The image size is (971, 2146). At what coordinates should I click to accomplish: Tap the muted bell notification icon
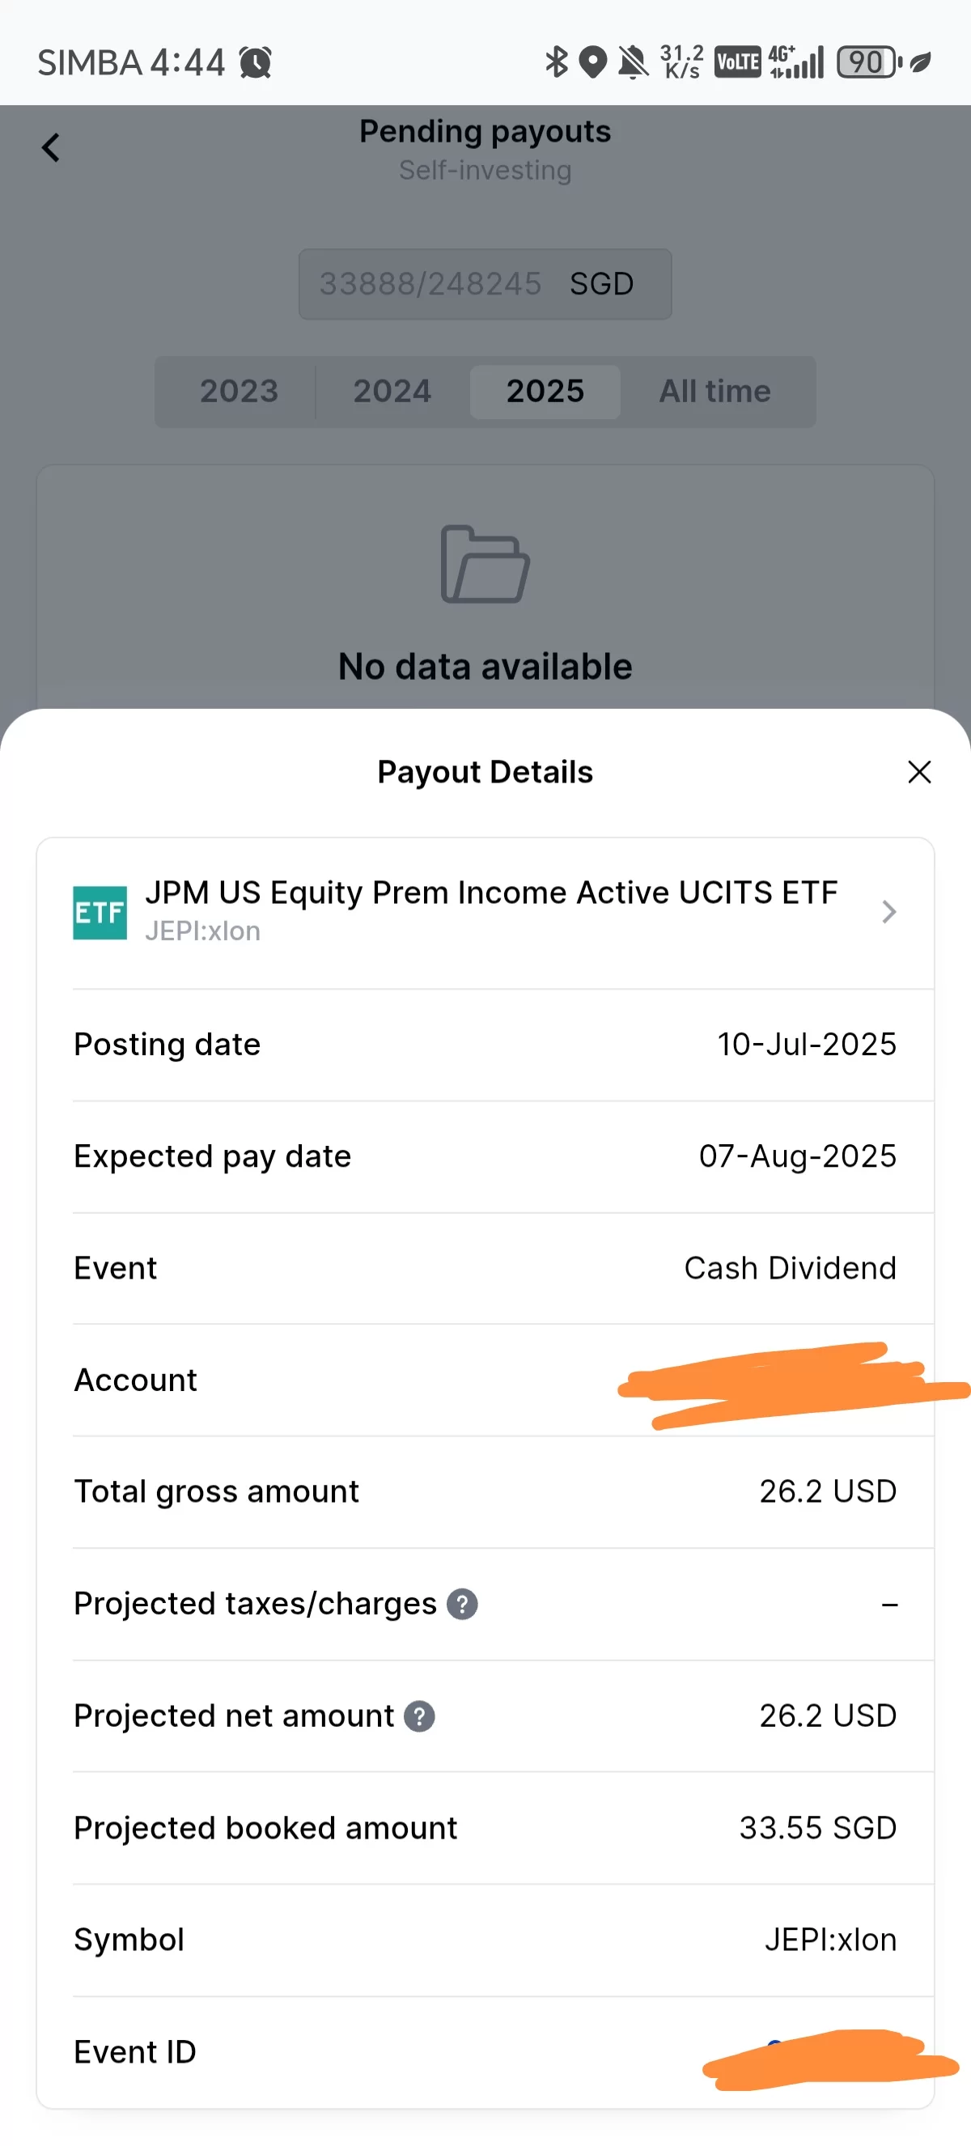[633, 62]
